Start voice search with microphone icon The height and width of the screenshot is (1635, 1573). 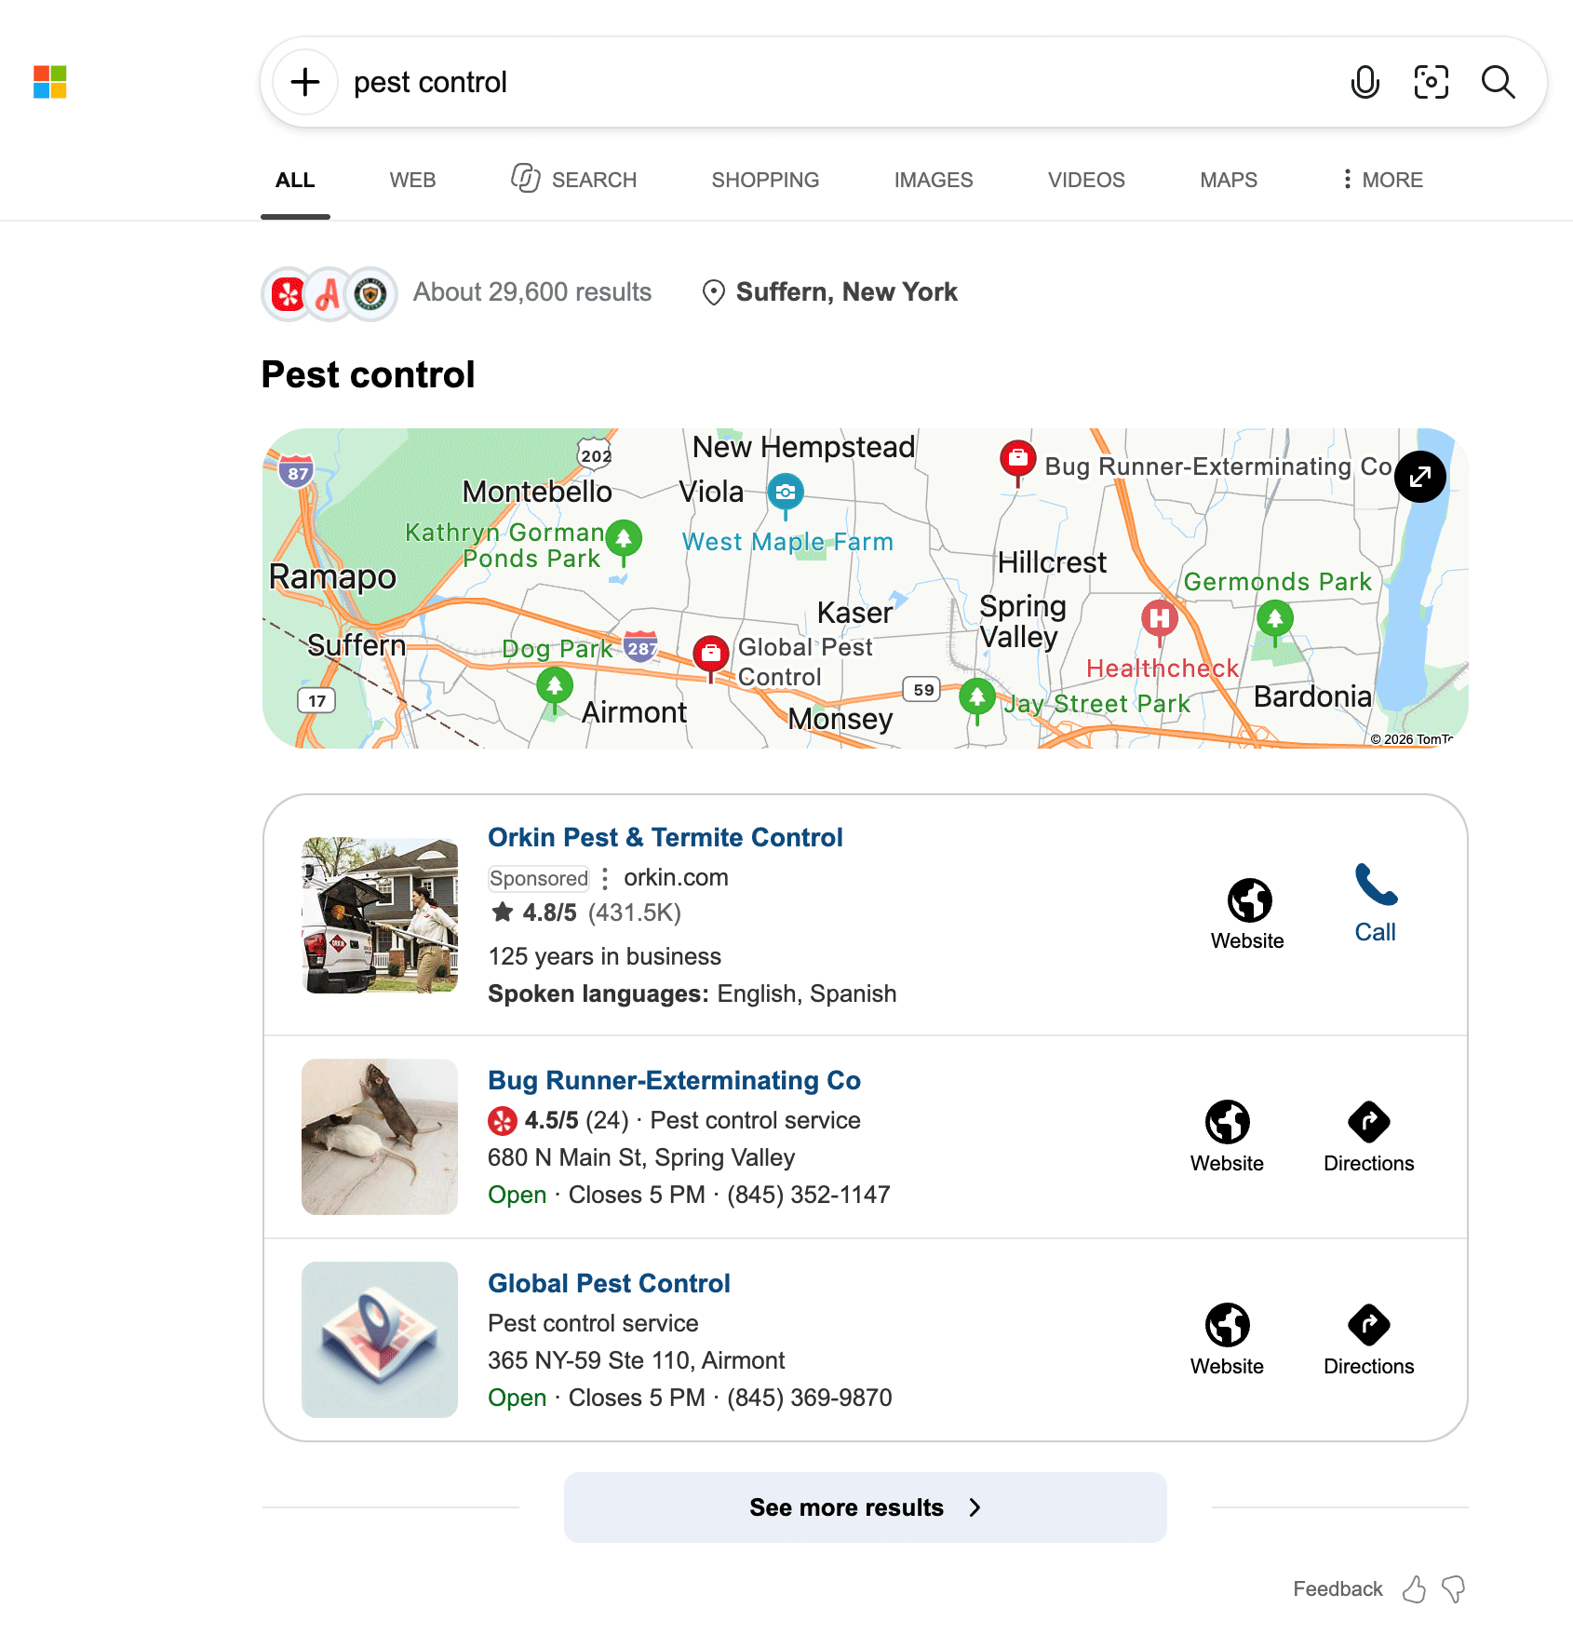tap(1365, 82)
